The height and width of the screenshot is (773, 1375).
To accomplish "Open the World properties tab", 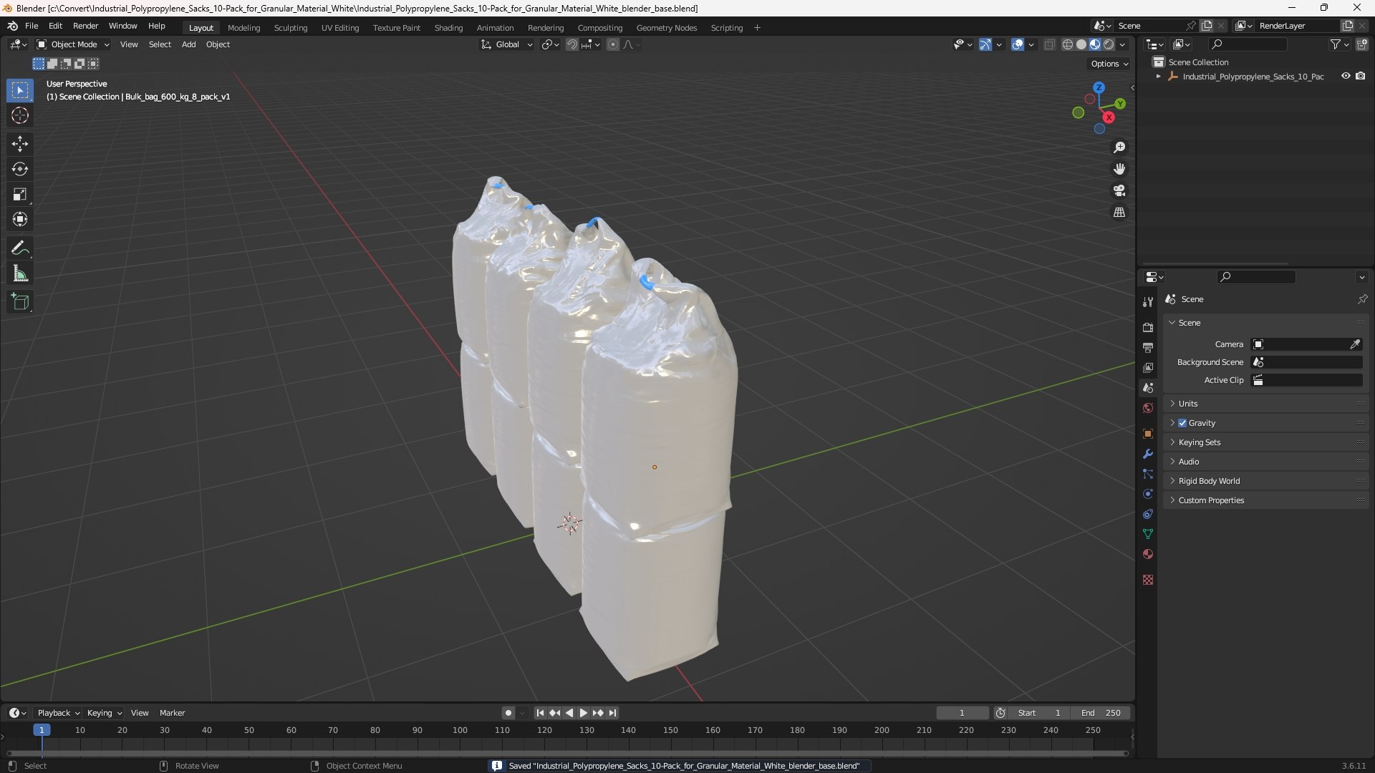I will tap(1148, 408).
